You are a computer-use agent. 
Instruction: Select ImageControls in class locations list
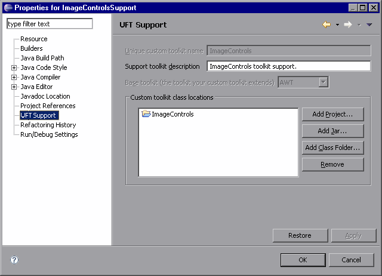coord(172,114)
